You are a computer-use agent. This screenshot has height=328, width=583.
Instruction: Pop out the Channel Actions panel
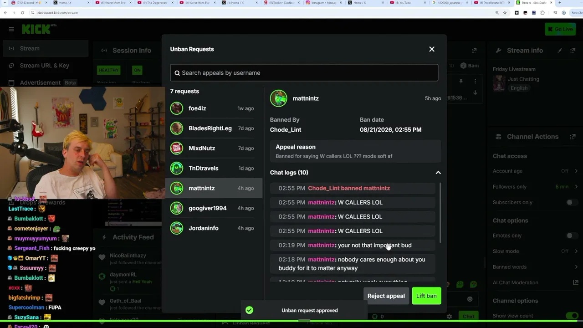(573, 137)
